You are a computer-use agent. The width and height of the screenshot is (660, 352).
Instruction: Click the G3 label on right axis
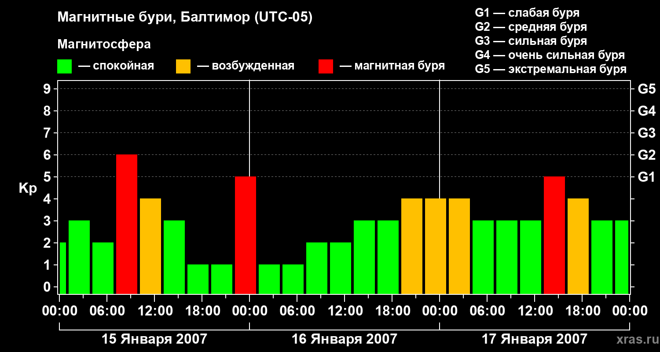point(647,133)
